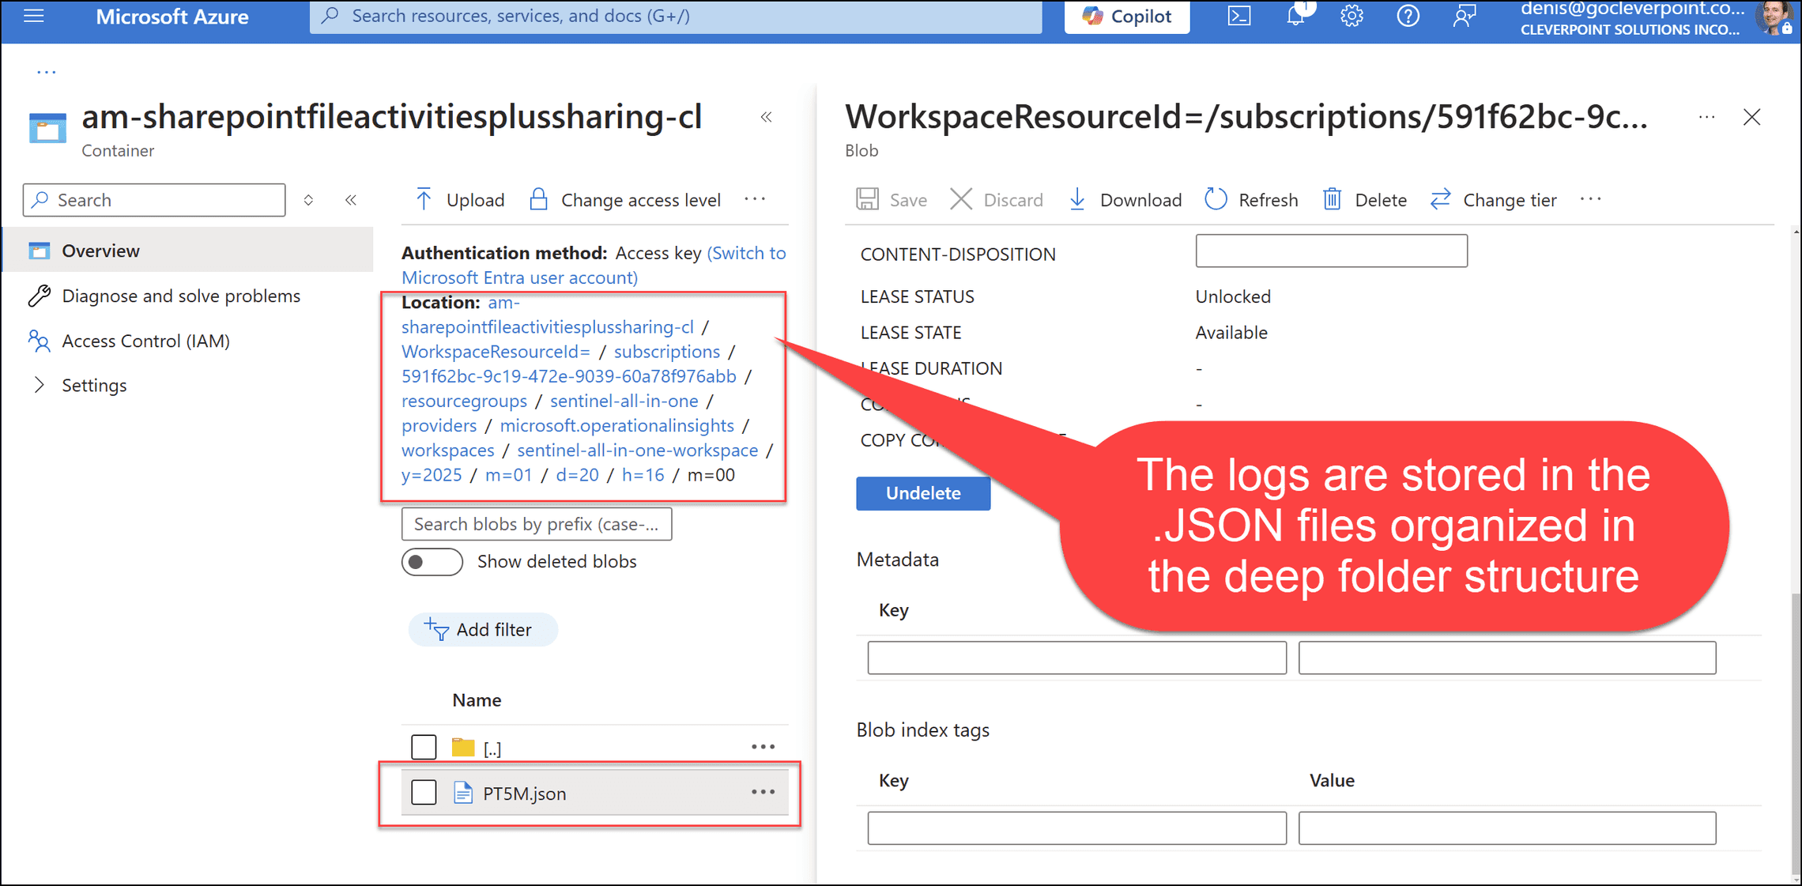Collapse the container navigation sidebar
The height and width of the screenshot is (886, 1802).
click(x=351, y=199)
